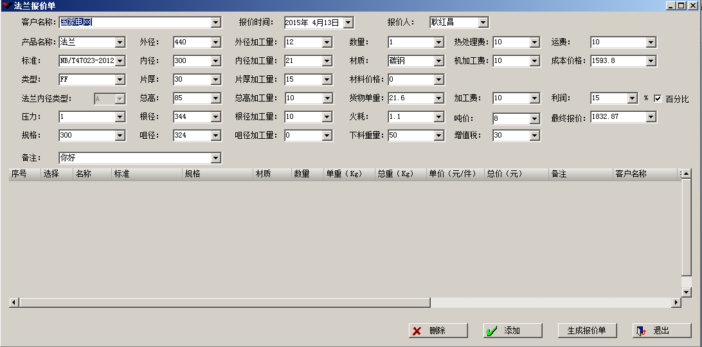This screenshot has width=702, height=347.
Task: Expand the 报价人 quoter dropdown
Action: point(483,22)
